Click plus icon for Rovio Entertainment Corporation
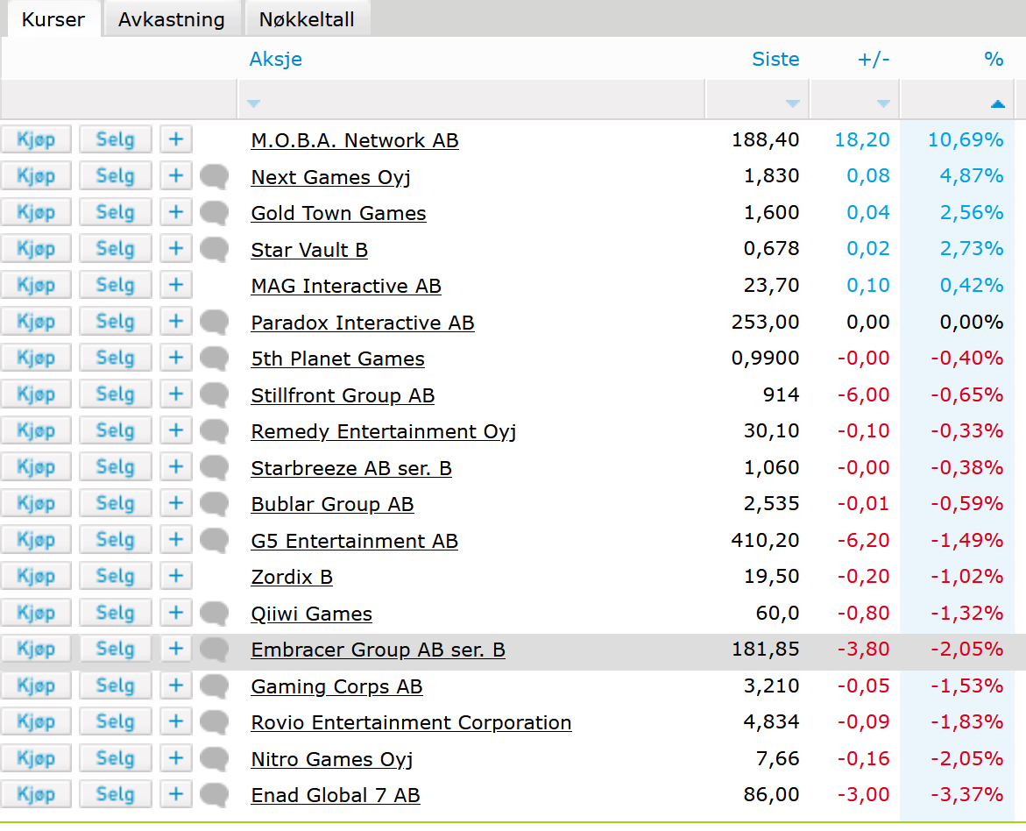Image resolution: width=1026 pixels, height=831 pixels. coord(176,721)
